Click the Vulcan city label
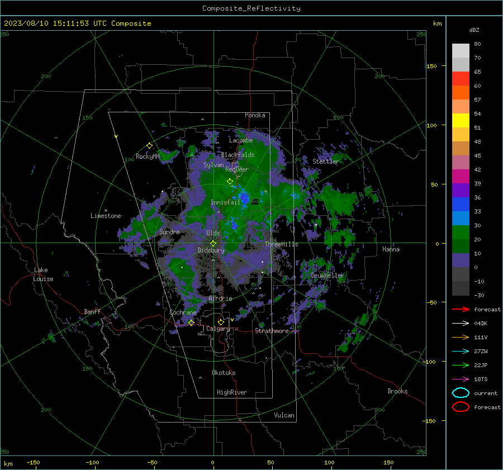 click(284, 415)
